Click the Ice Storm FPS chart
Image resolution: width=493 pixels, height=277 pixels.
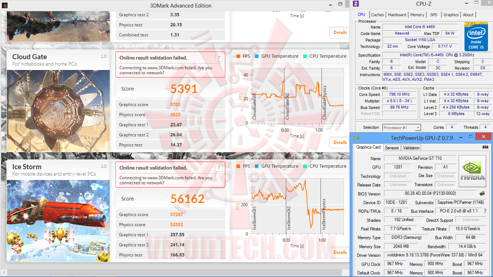click(x=297, y=206)
